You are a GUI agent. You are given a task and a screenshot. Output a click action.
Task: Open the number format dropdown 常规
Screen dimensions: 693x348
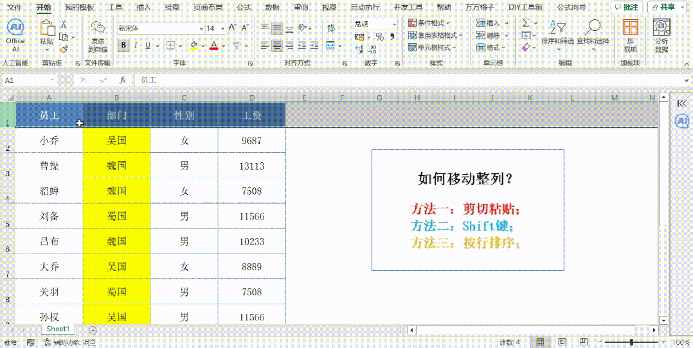pos(394,24)
